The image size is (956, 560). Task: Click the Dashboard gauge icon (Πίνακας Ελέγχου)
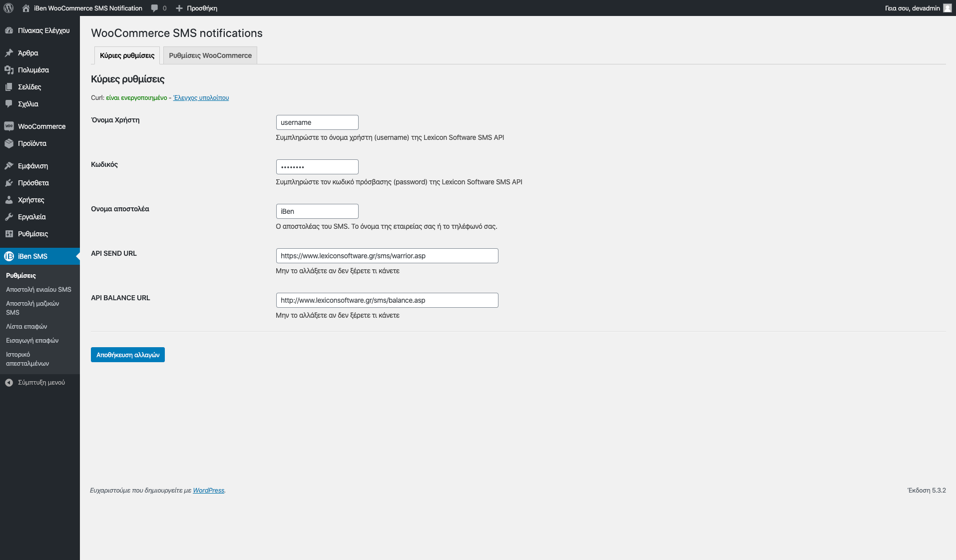[9, 30]
